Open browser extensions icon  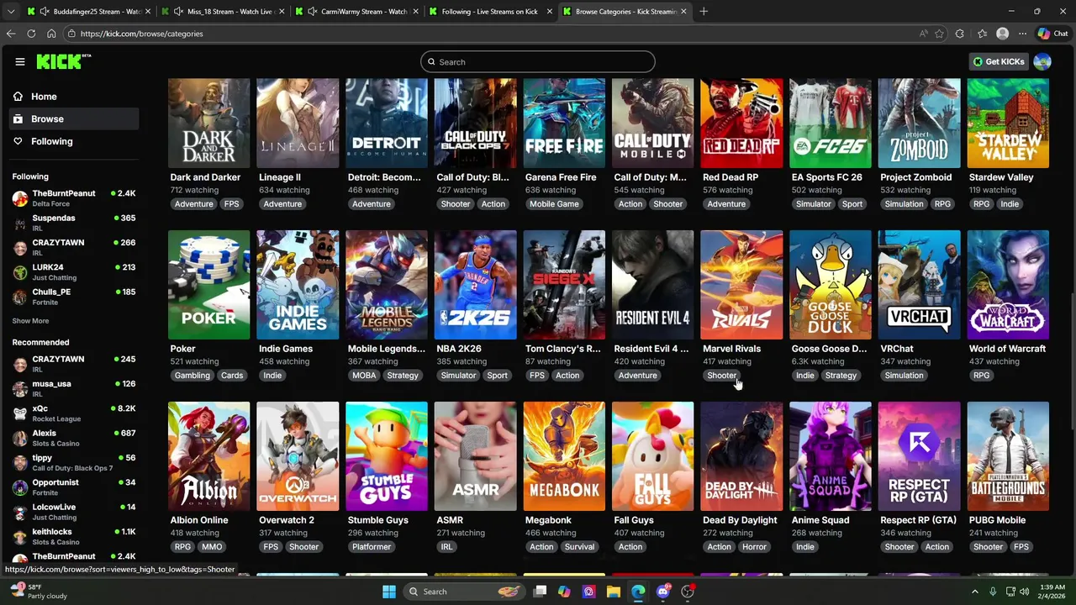(960, 34)
